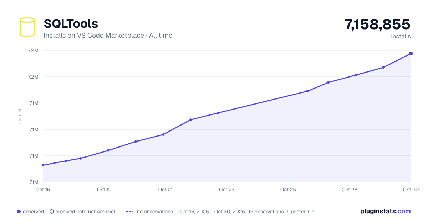Select the Oct 16 data point

[x=43, y=165]
